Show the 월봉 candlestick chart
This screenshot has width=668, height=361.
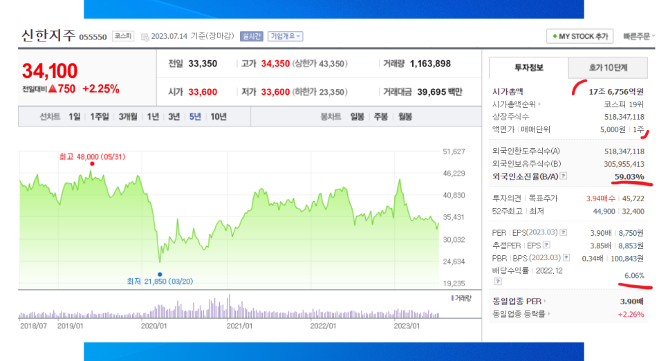(x=405, y=116)
